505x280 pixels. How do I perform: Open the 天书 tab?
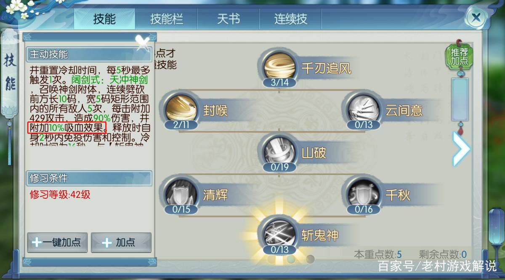(x=229, y=19)
